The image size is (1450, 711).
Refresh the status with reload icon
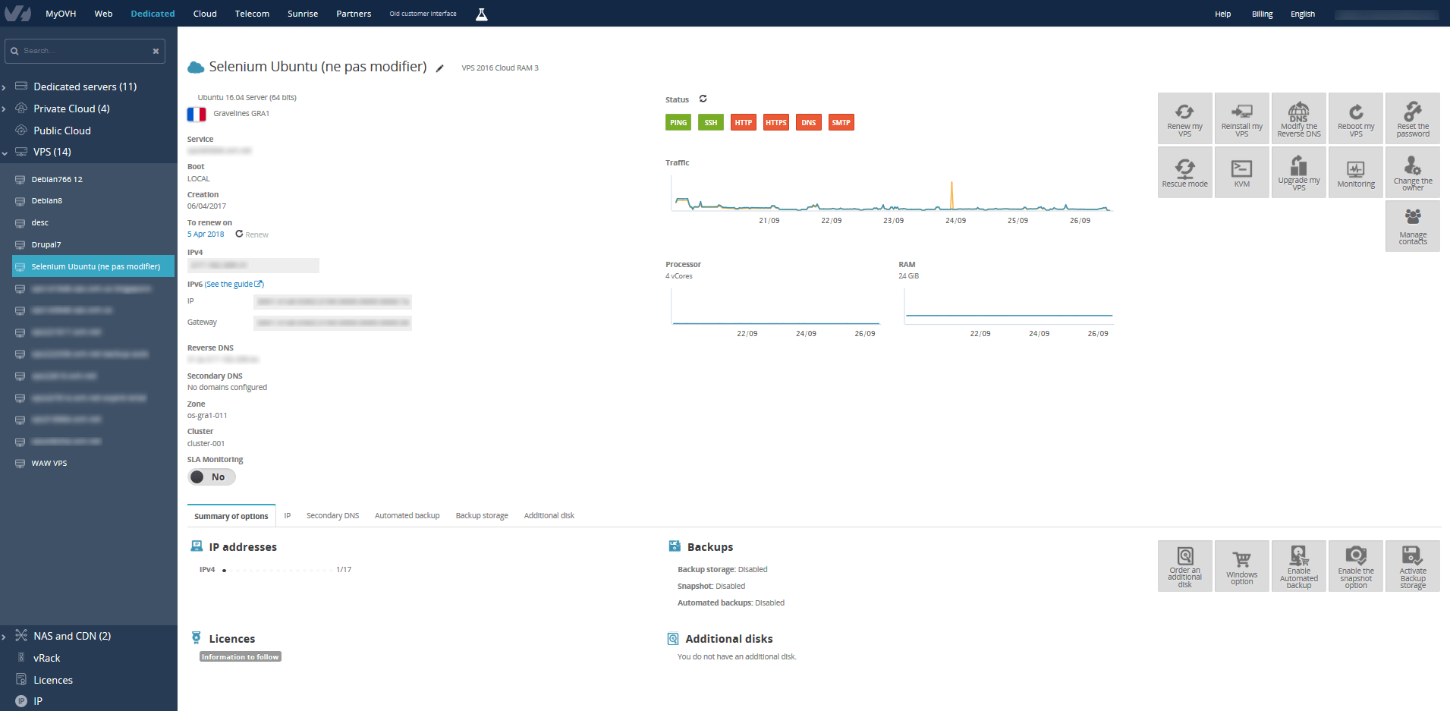point(703,99)
